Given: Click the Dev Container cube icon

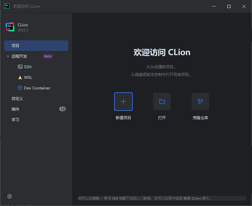Looking at the screenshot, I should pyautogui.click(x=20, y=88).
